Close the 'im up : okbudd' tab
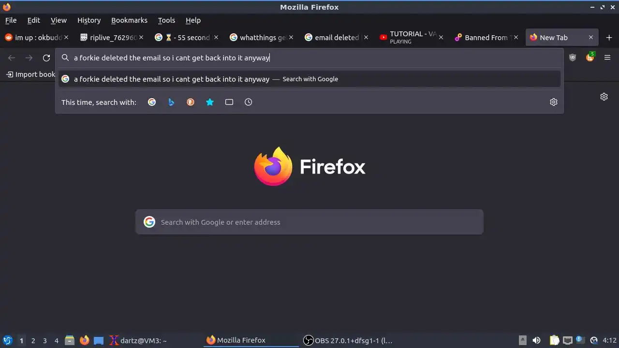Screen dimensions: 619x348 (66, 37)
